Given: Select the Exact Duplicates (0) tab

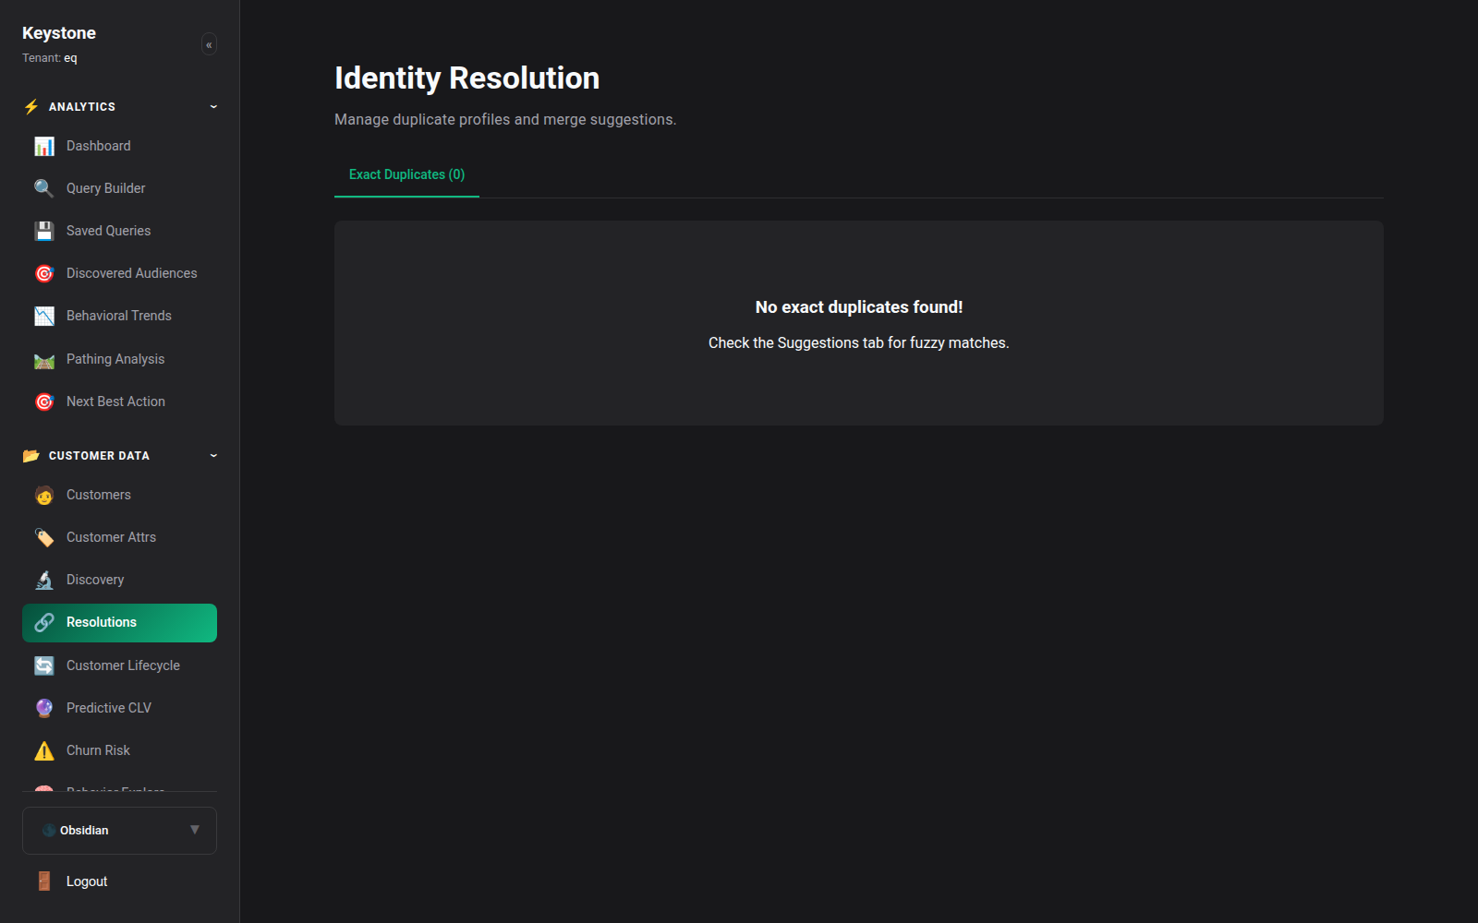Looking at the screenshot, I should pos(406,174).
